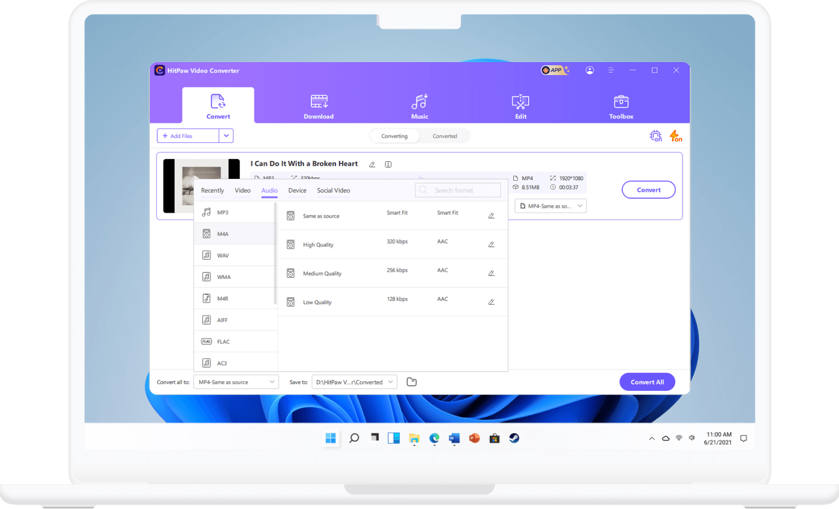Edit the Low Quality preset
The width and height of the screenshot is (839, 509).
coord(491,302)
